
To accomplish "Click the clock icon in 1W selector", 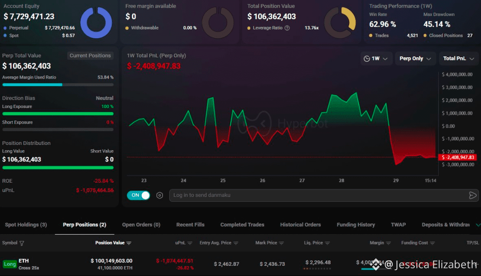I will pos(367,58).
